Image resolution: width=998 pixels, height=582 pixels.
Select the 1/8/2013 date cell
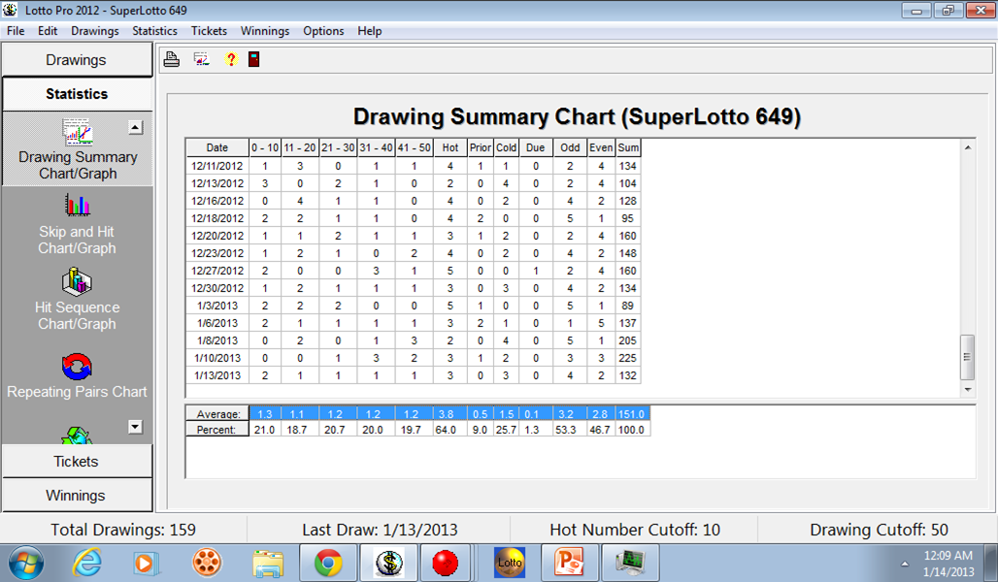click(x=217, y=340)
